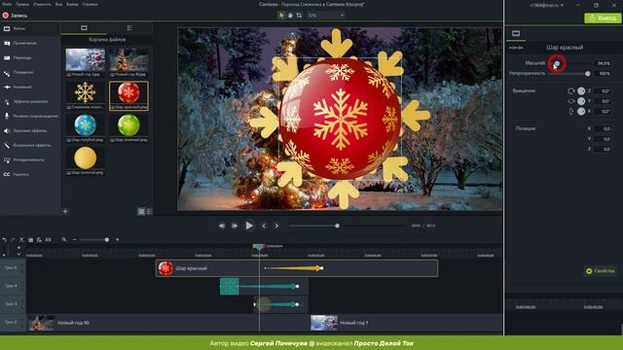The image size is (623, 350).
Task: Open the Правка menu
Action: coord(22,4)
